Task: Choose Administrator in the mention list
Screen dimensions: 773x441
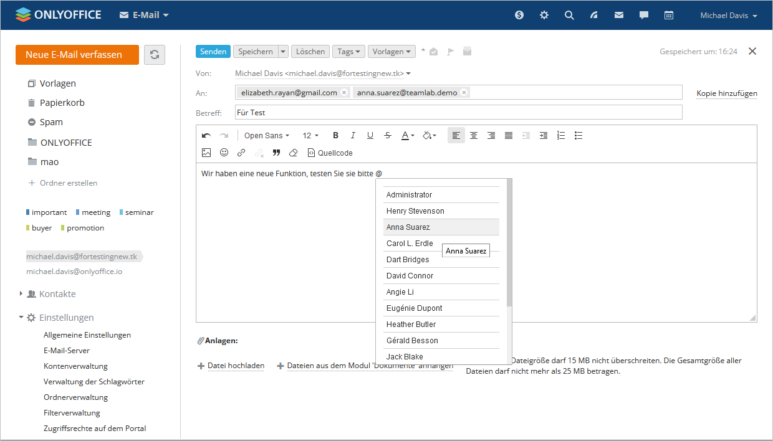Action: click(441, 195)
